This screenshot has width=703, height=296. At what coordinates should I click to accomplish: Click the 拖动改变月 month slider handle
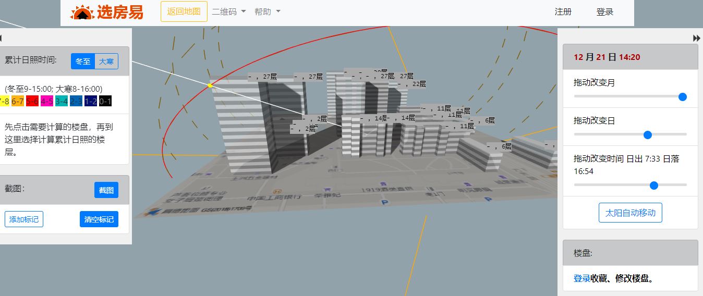682,97
